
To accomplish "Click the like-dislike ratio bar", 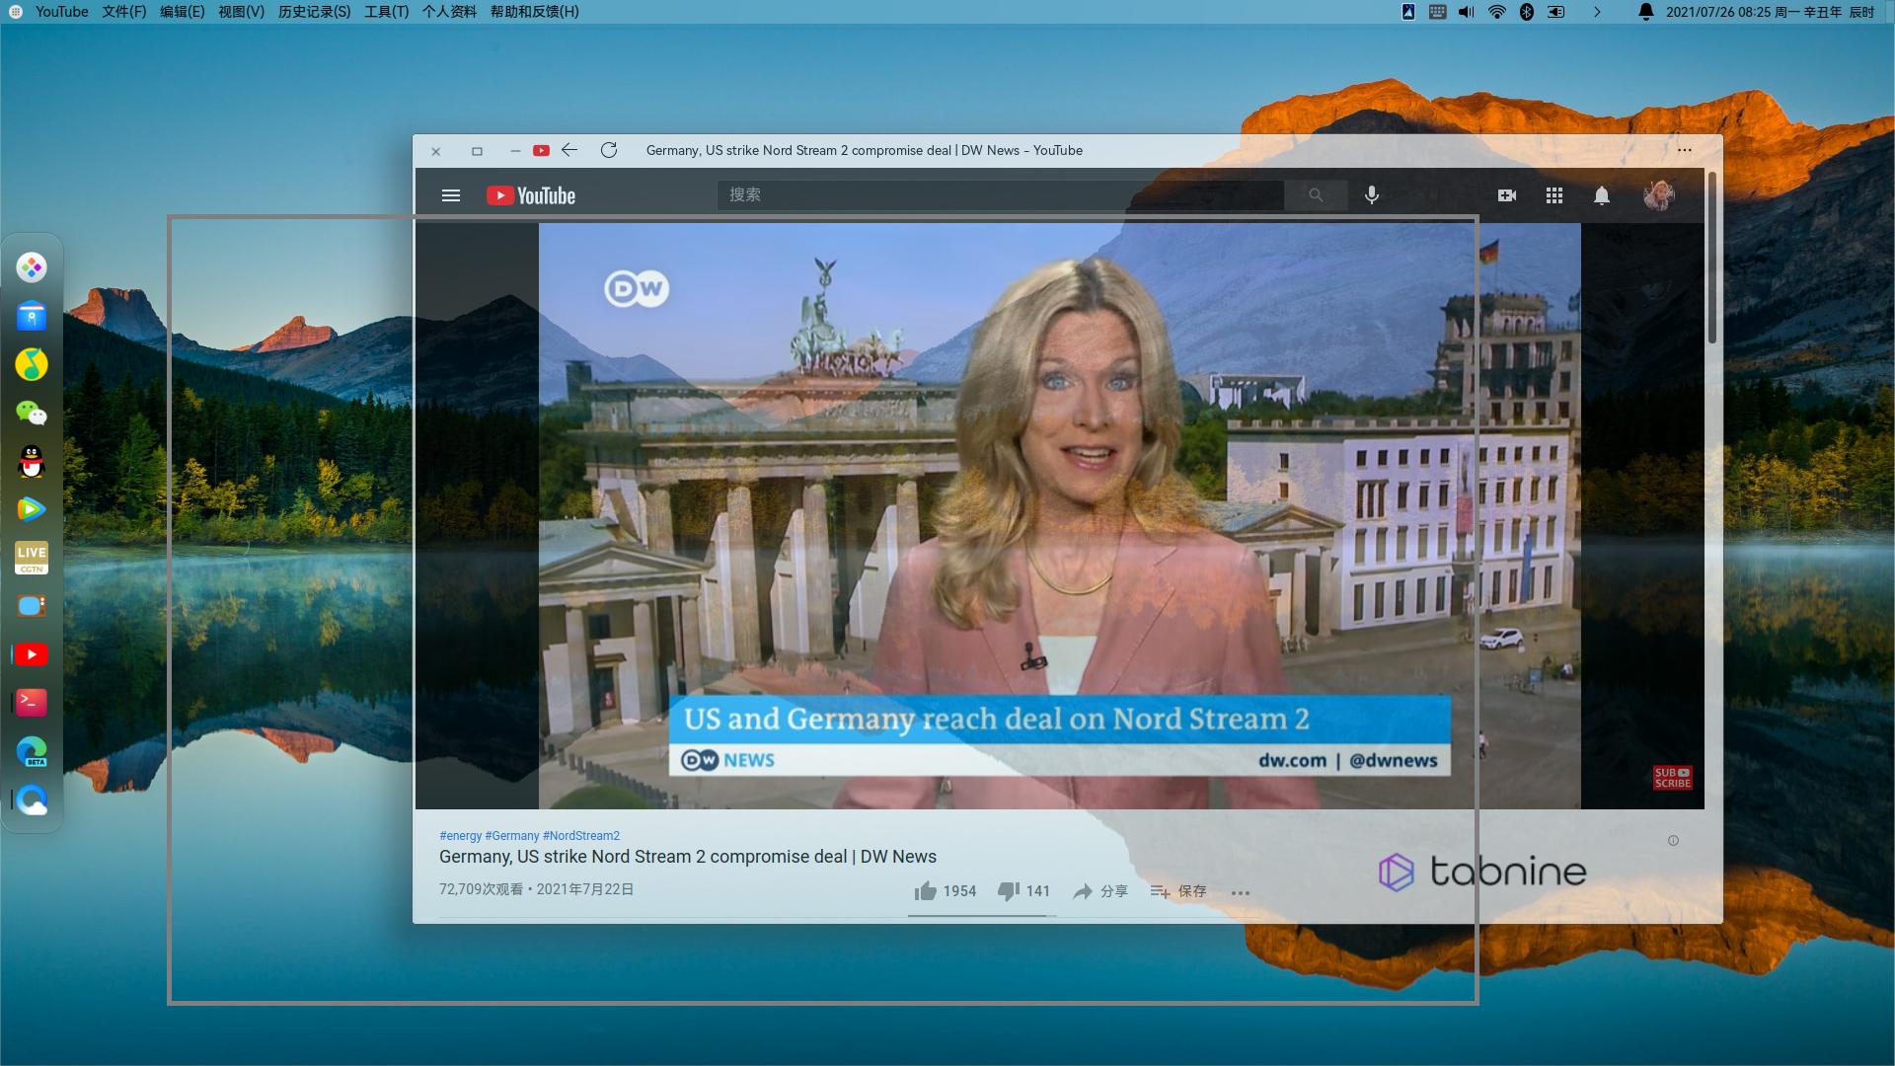I will coord(982,916).
